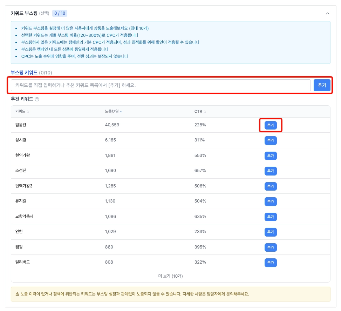341x311 pixels.
Task: Add the 현역가왕3 keyword
Action: [x=271, y=186]
